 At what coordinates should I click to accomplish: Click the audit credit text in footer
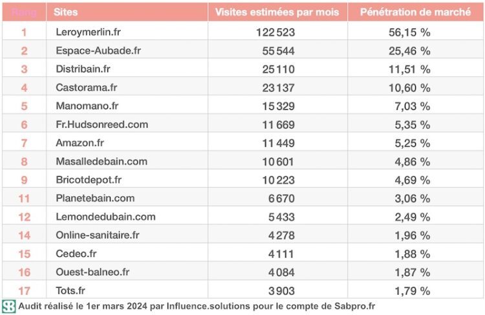click(197, 307)
